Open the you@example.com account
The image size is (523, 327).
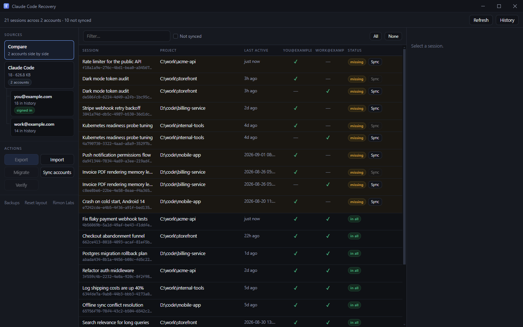click(42, 104)
